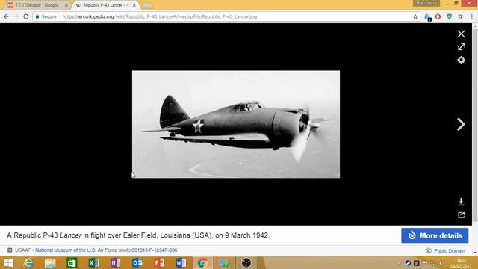
Task: Launch Internet Explorer from taskbar
Action: (x=29, y=262)
